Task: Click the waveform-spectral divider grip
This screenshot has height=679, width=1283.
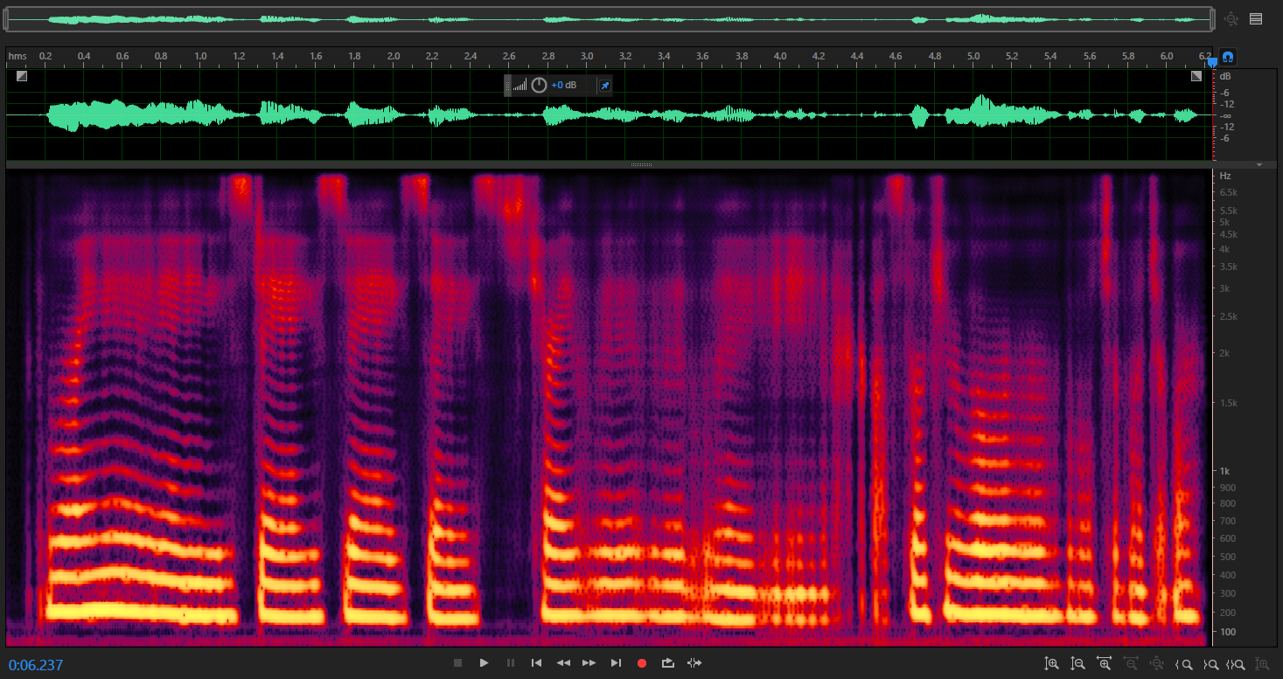Action: coord(641,164)
